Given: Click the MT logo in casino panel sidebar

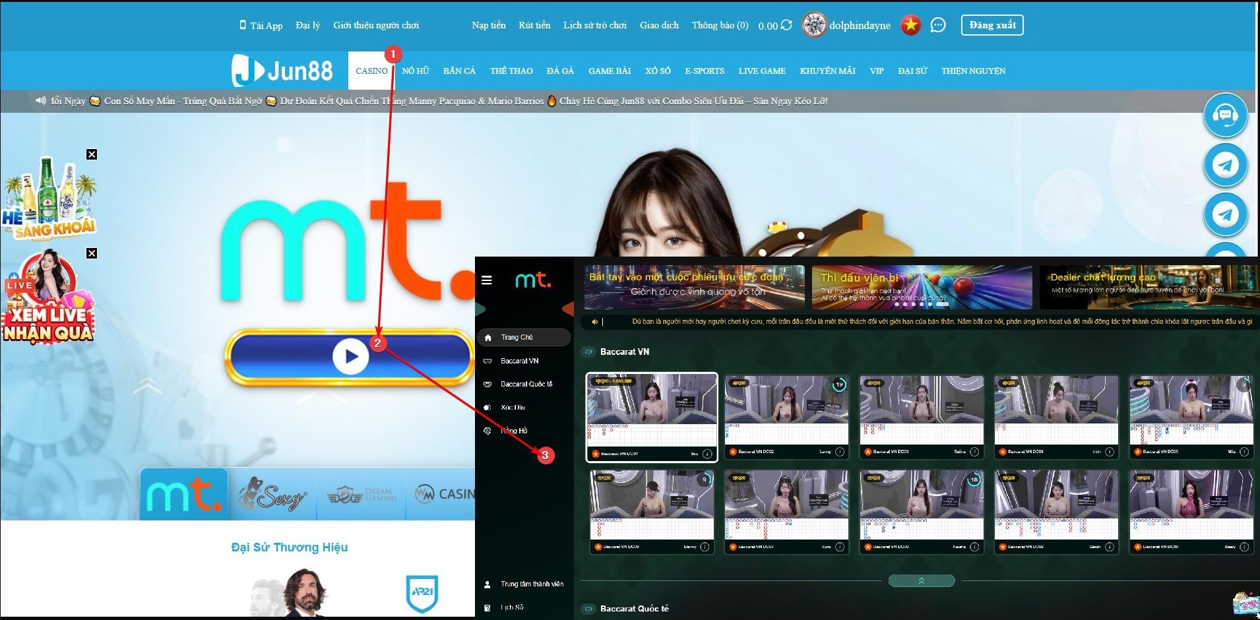Looking at the screenshot, I should pos(533,280).
